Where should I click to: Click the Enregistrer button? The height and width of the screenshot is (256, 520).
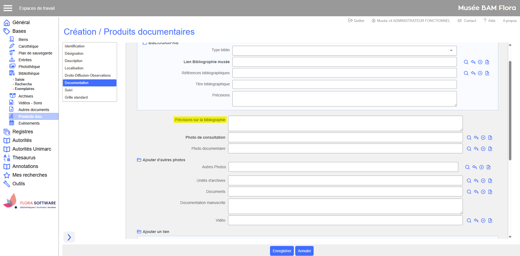click(282, 251)
